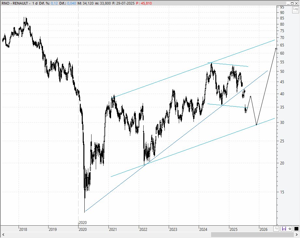
Task: Click the 2019 label on time axis
Action: point(53,230)
